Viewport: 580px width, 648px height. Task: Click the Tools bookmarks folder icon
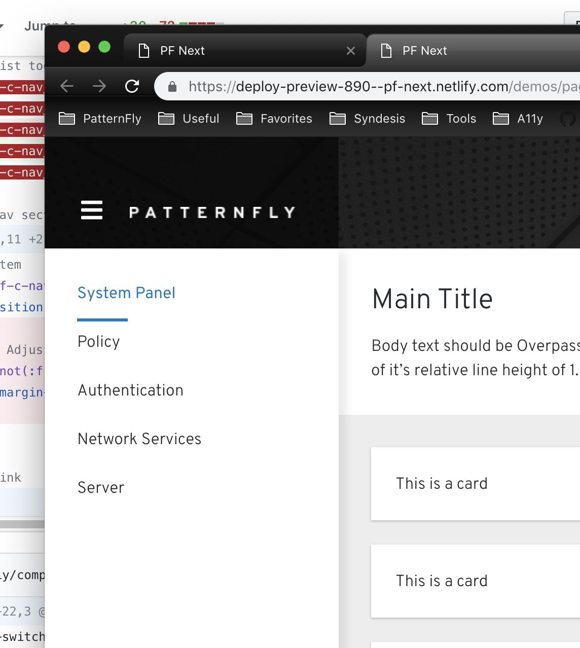click(x=430, y=118)
